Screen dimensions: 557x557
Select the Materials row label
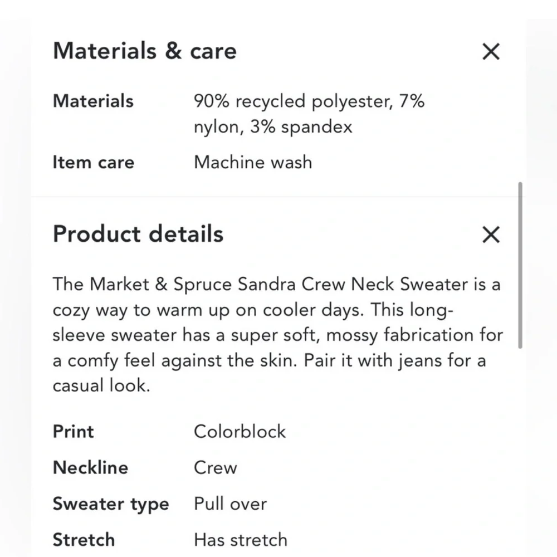(92, 101)
